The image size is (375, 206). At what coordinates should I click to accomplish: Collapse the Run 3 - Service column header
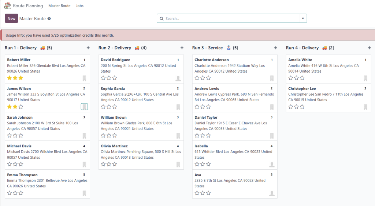click(x=207, y=48)
